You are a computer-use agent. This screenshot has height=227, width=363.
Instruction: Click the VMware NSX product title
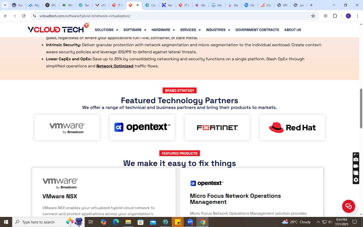[60, 196]
